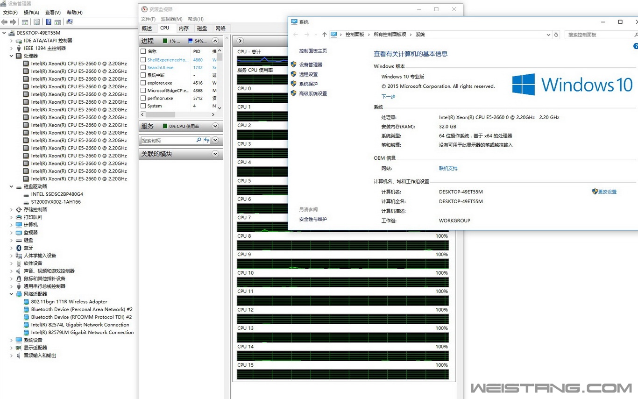
Task: Collapse the 处理器 node in Device Manager
Action: coord(11,56)
